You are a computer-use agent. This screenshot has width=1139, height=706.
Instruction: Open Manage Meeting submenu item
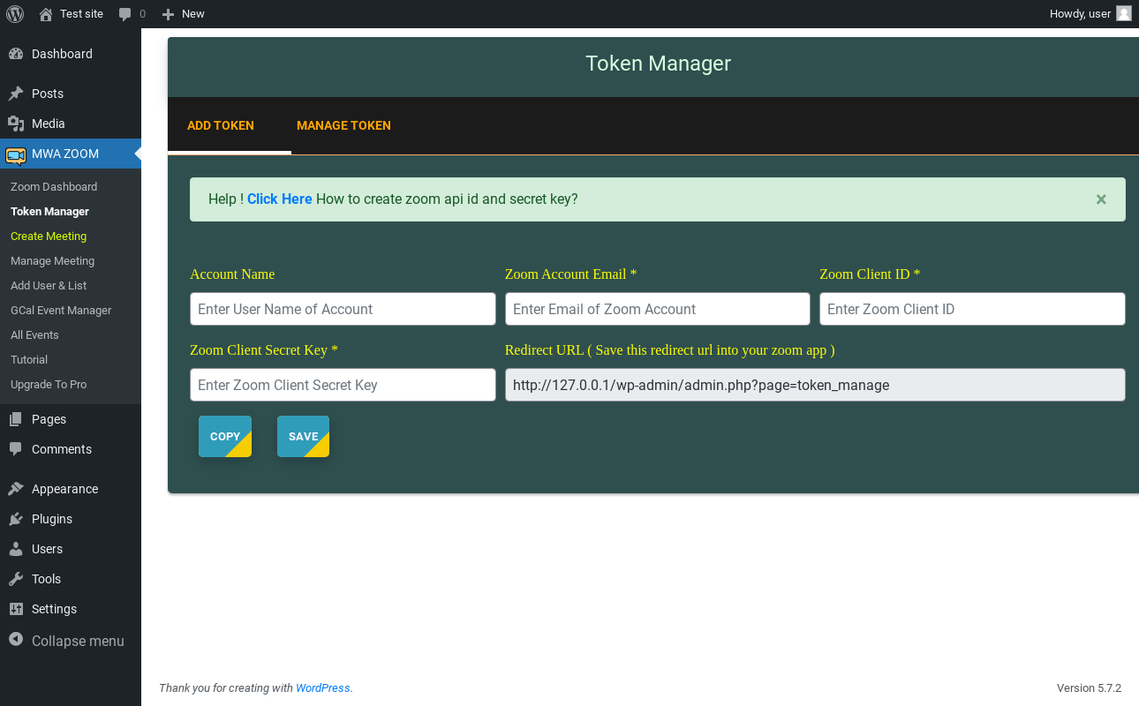(52, 261)
